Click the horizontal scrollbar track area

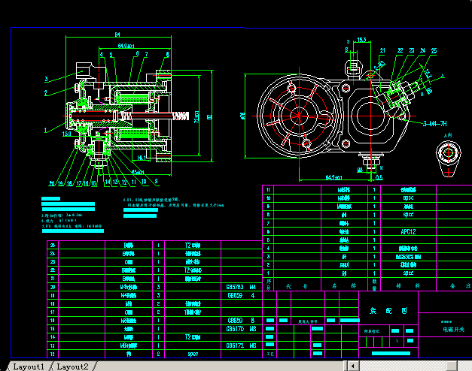[x=402, y=366]
